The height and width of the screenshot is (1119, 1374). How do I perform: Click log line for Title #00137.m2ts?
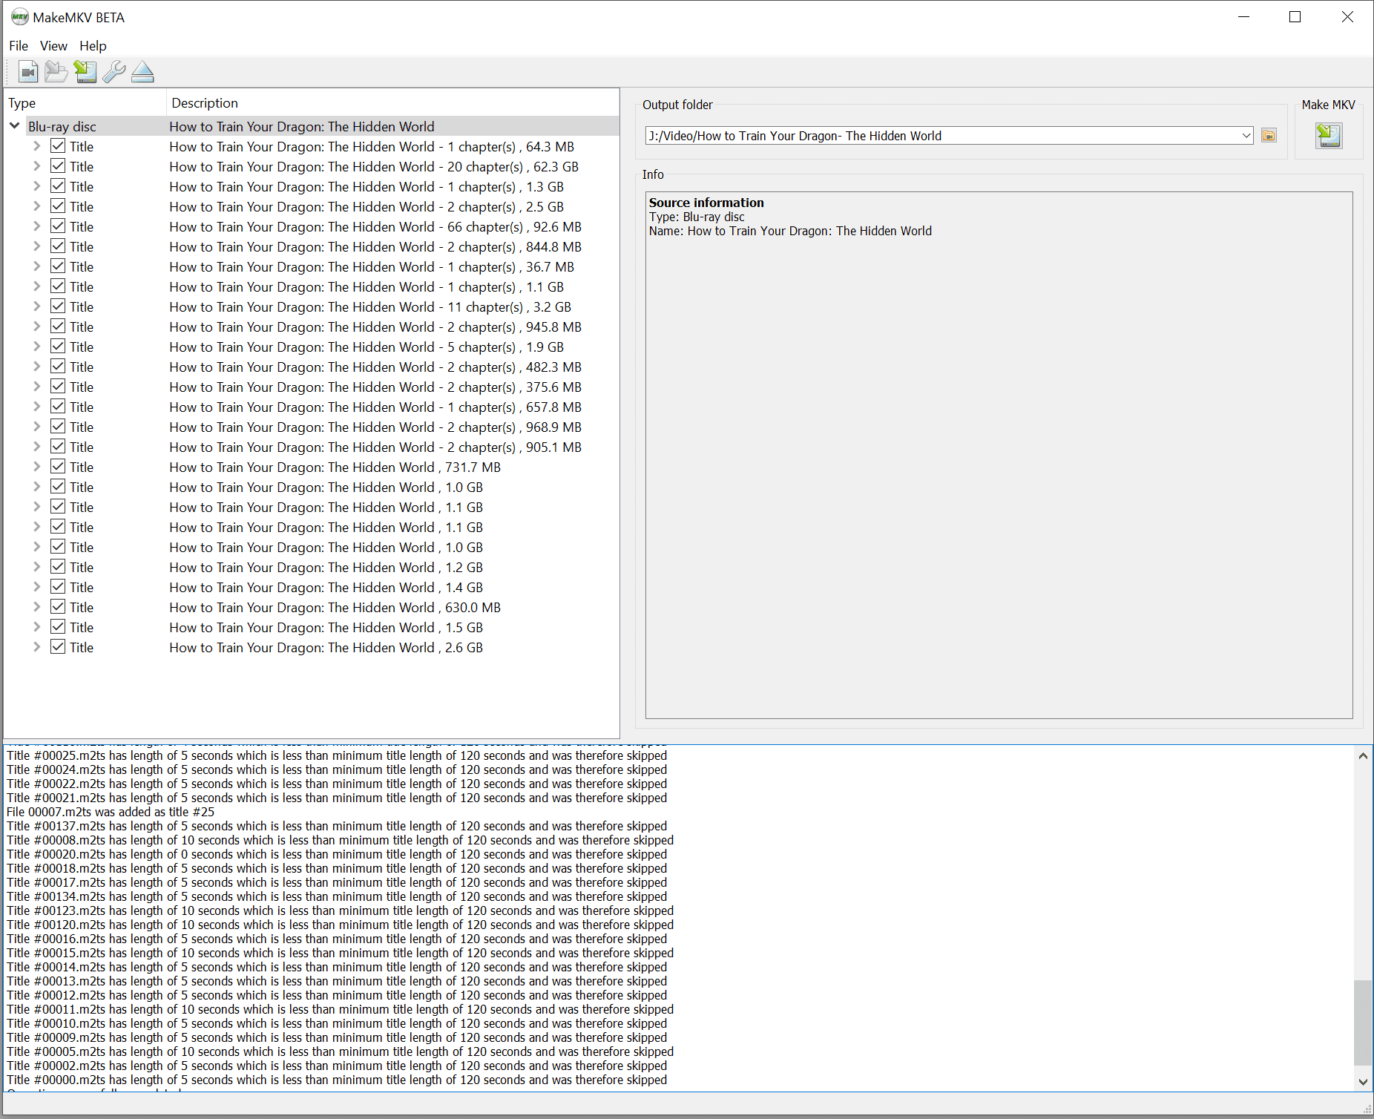click(337, 826)
